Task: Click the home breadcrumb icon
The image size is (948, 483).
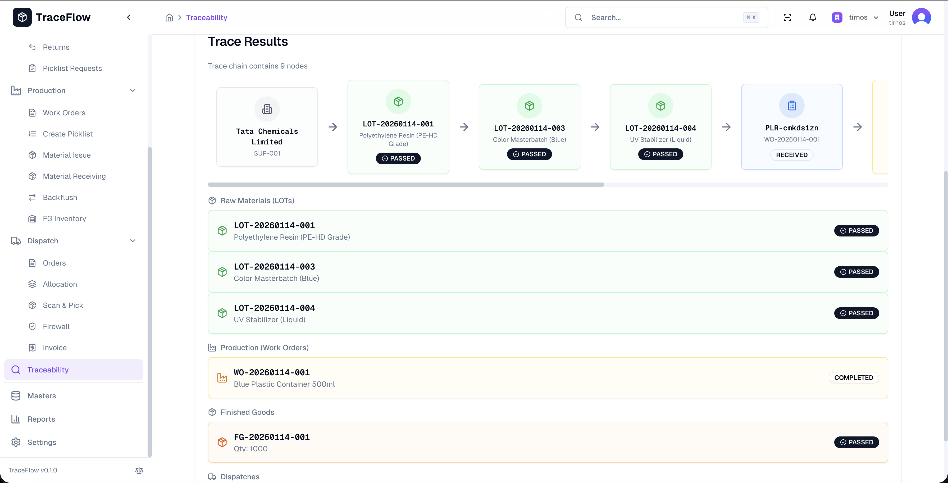Action: tap(169, 17)
